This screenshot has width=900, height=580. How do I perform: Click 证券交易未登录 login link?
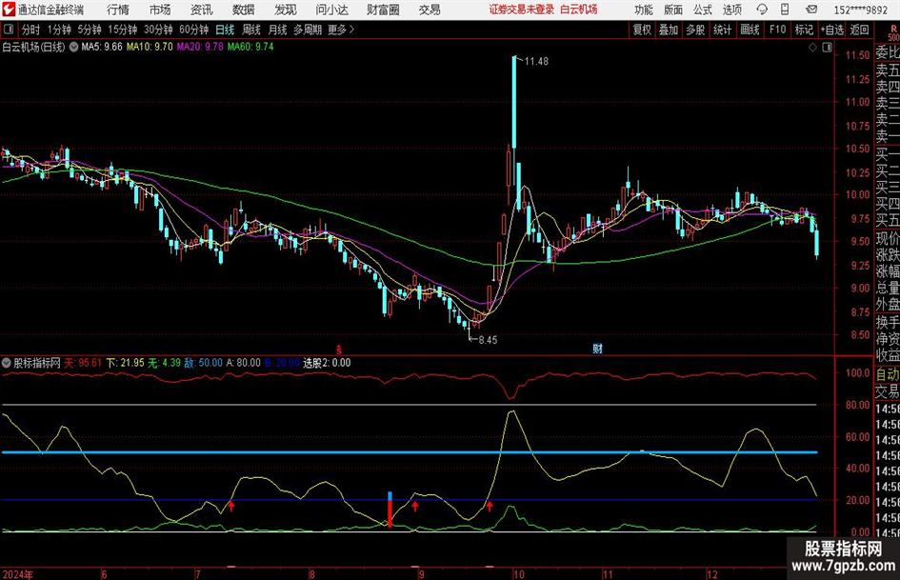(522, 10)
